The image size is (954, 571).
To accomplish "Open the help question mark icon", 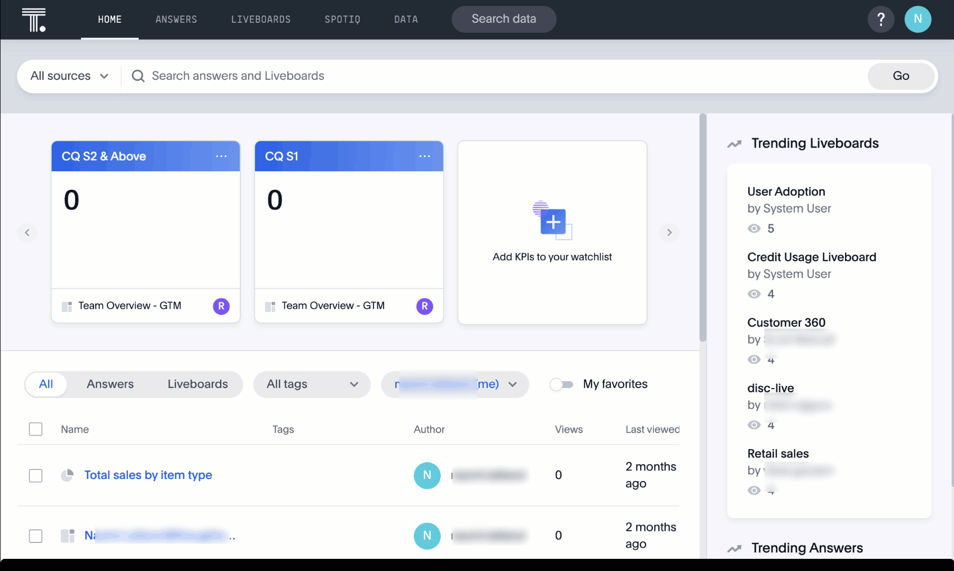I will coord(880,20).
